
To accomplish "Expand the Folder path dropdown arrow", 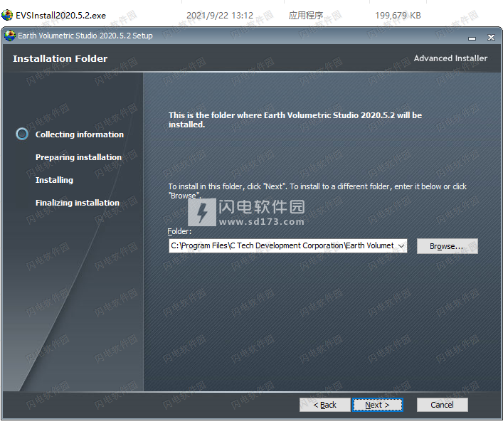I will coord(401,246).
